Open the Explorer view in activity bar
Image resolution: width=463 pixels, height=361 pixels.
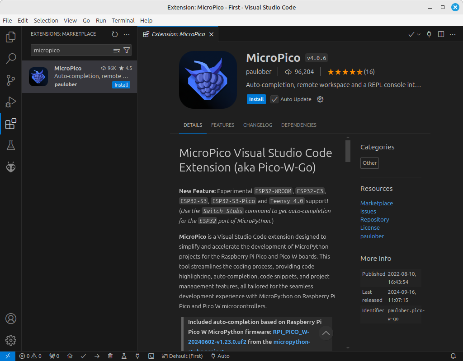pos(11,37)
